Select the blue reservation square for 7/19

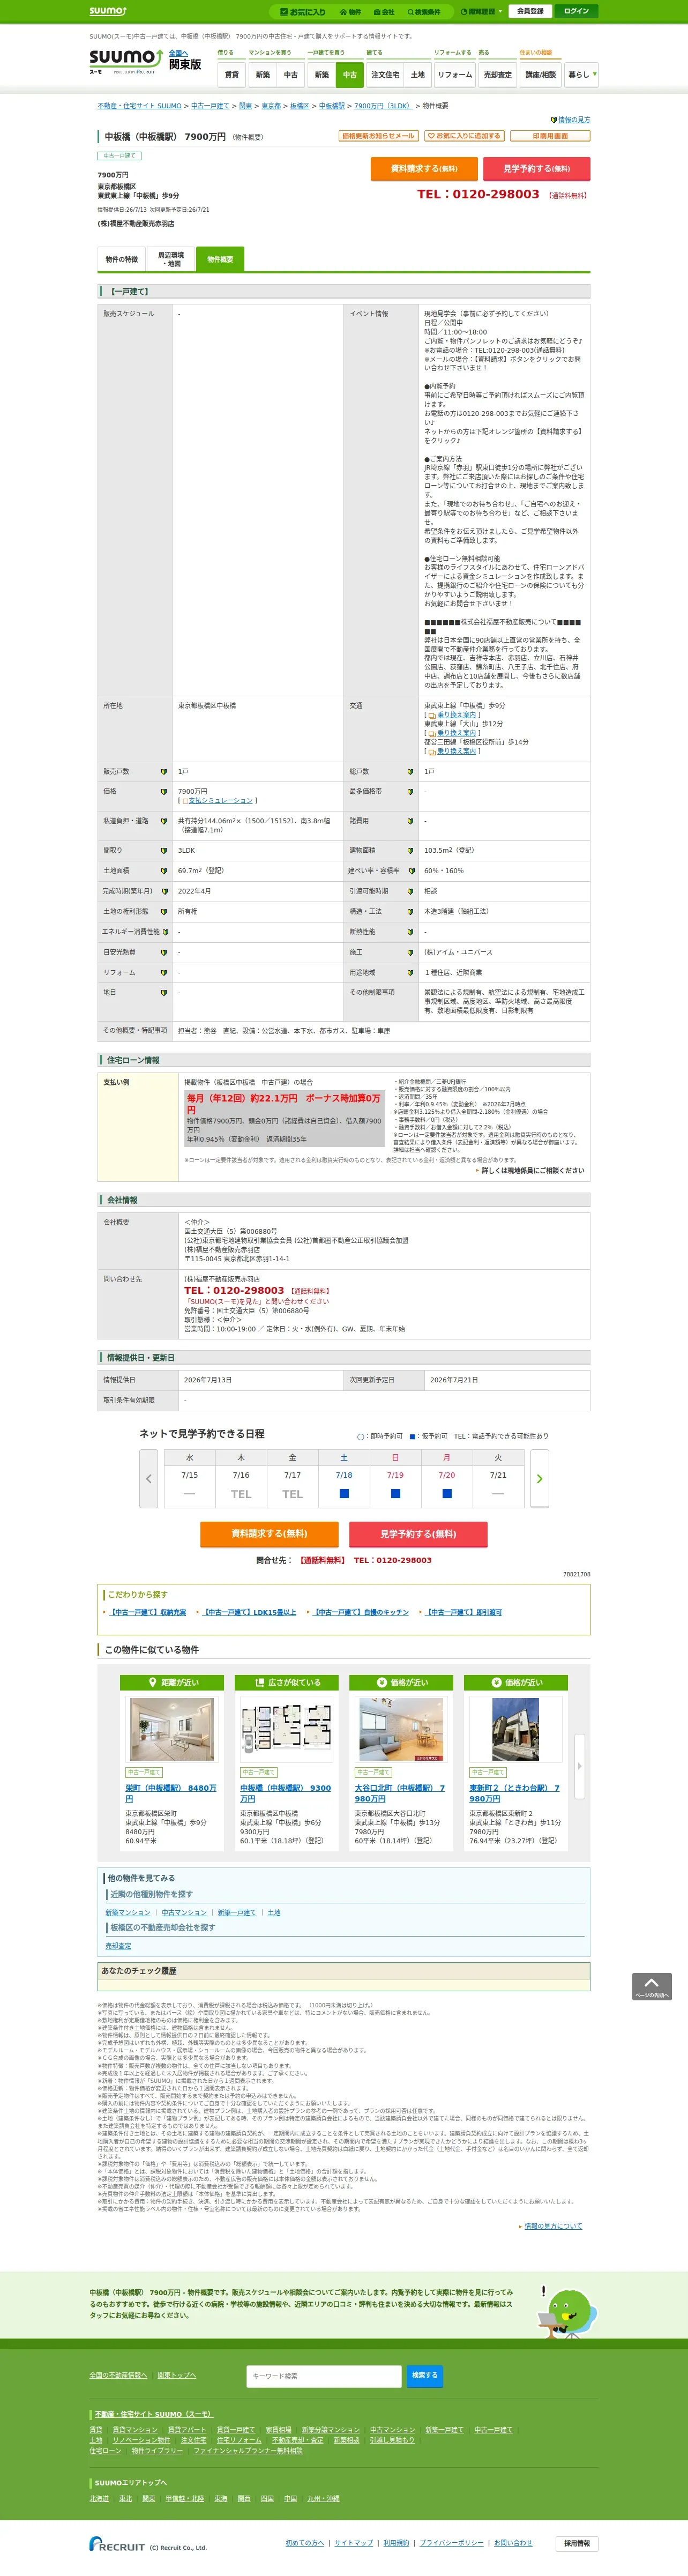tap(395, 1494)
